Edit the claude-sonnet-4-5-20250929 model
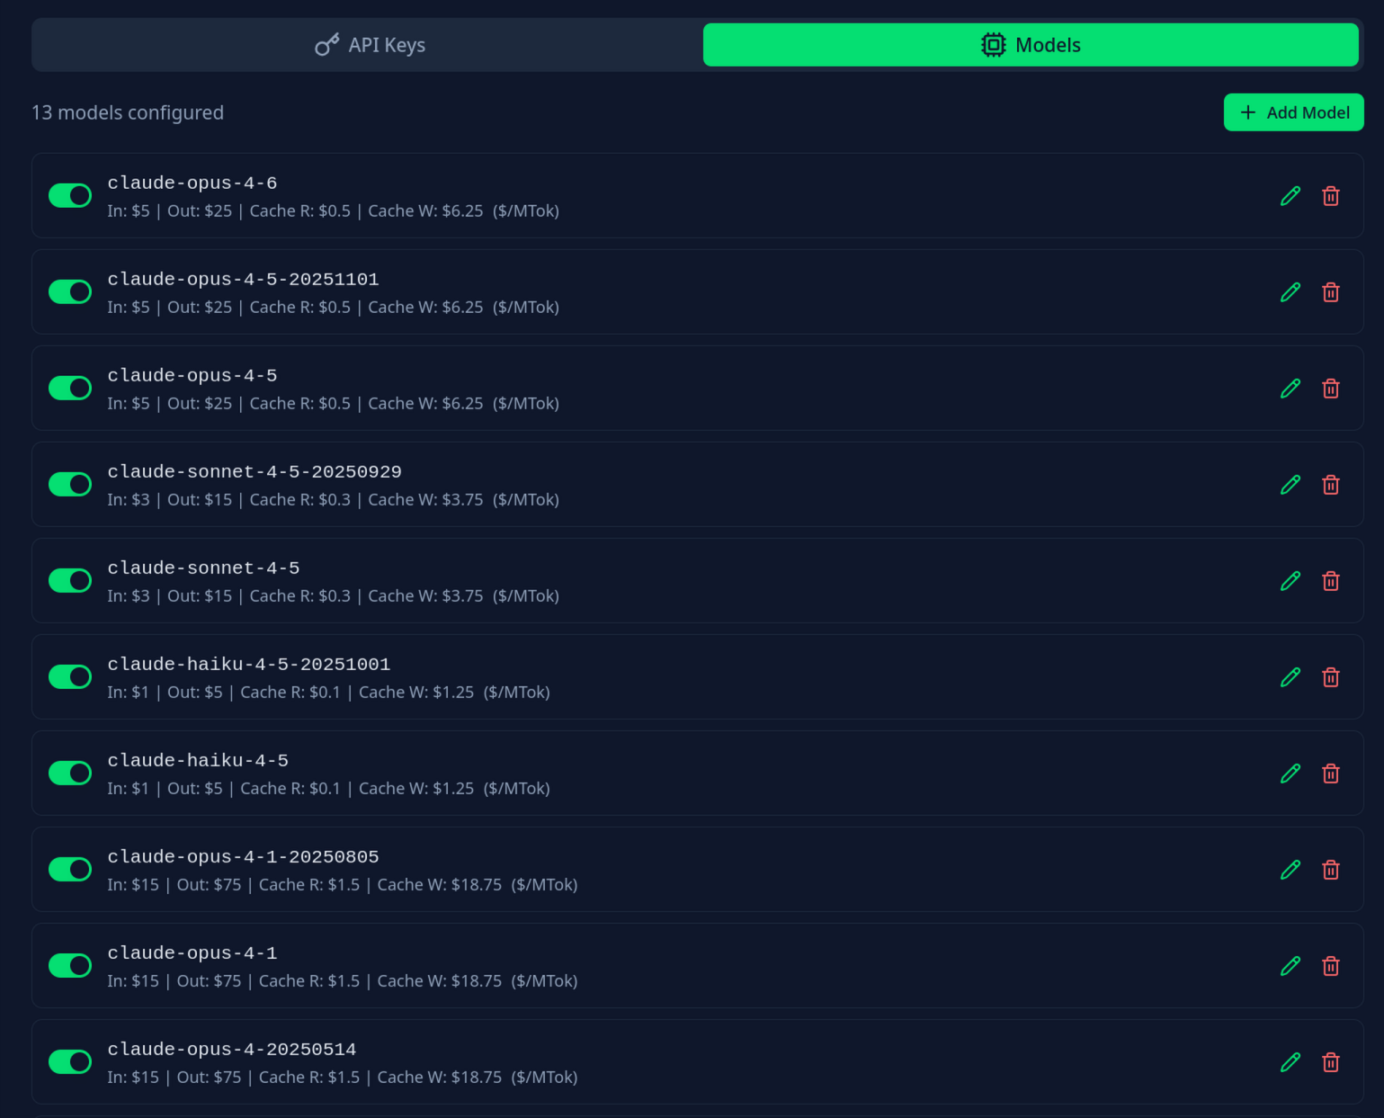 [x=1290, y=485]
